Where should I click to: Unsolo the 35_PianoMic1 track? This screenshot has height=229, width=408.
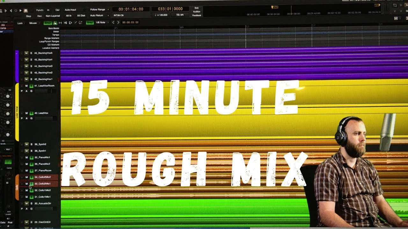(31, 157)
